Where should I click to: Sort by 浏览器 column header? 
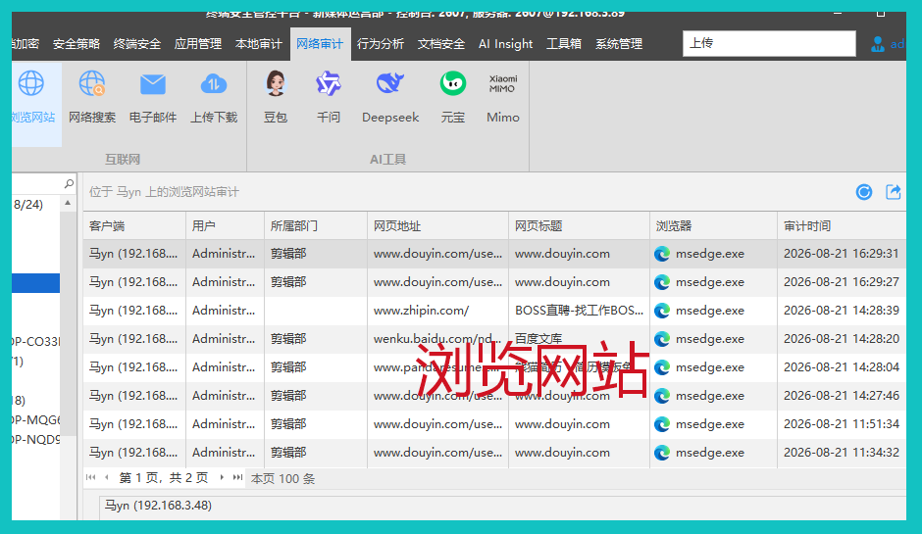point(714,226)
